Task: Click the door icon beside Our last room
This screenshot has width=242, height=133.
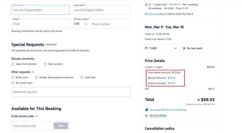Action: click(184, 48)
